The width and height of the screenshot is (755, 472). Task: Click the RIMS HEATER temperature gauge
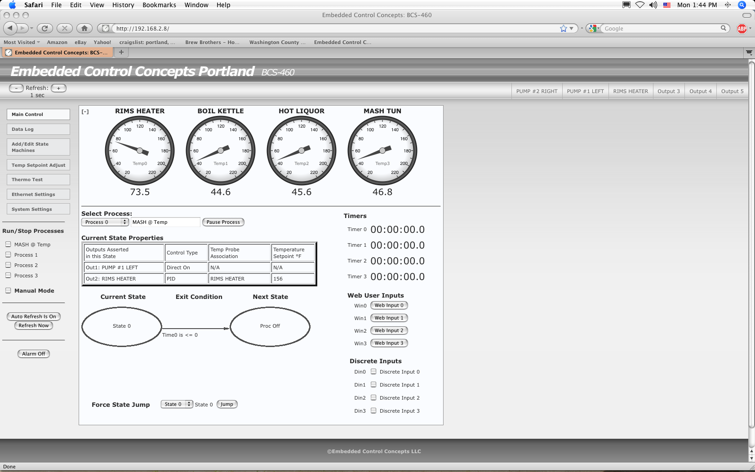tap(140, 151)
